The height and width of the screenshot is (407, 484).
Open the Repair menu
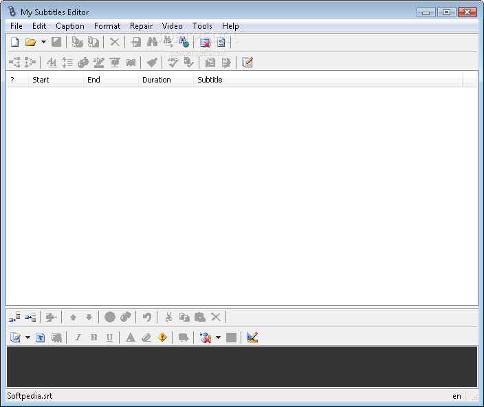pos(142,26)
